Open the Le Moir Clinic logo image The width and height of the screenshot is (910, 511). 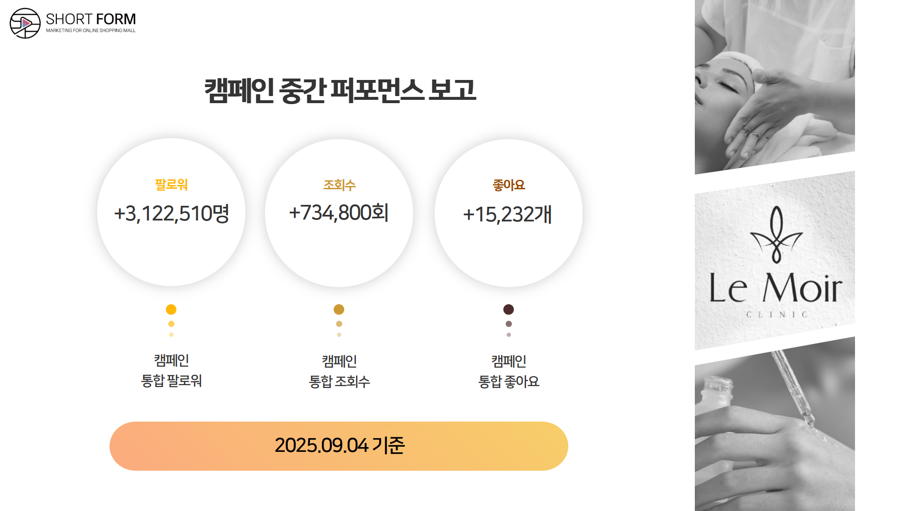click(x=775, y=260)
